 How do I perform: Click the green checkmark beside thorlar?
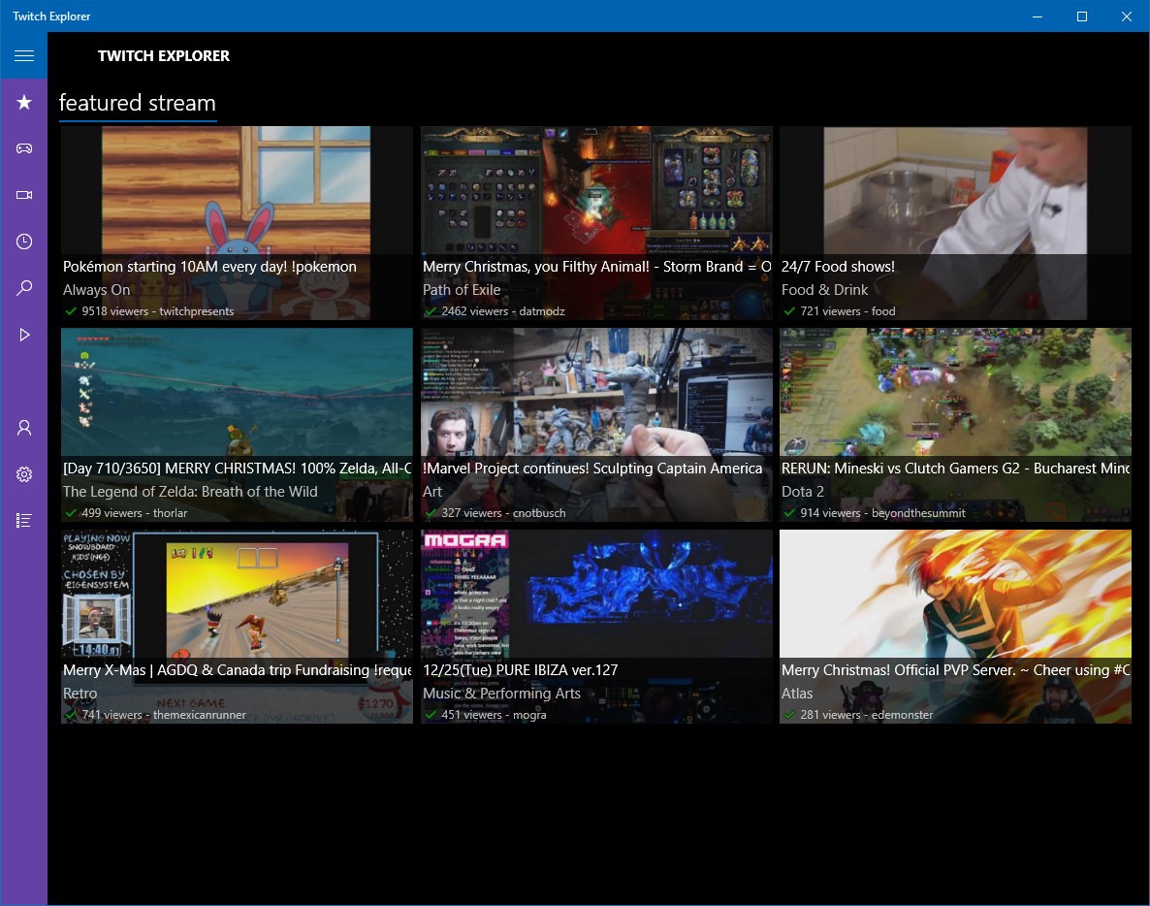point(71,513)
